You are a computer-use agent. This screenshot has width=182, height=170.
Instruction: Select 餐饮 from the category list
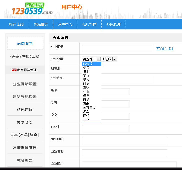point(86,80)
